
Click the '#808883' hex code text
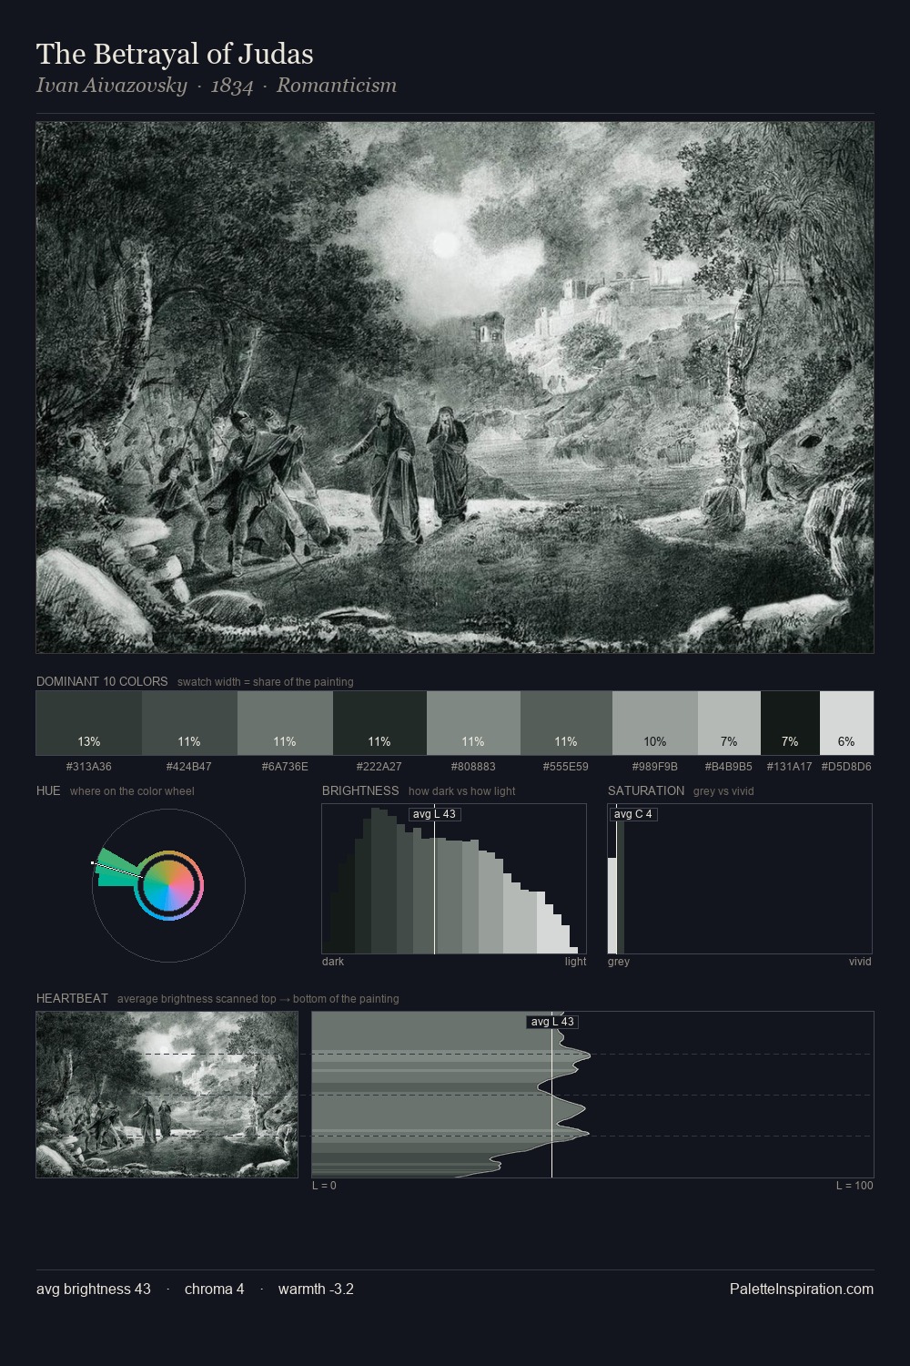click(473, 767)
